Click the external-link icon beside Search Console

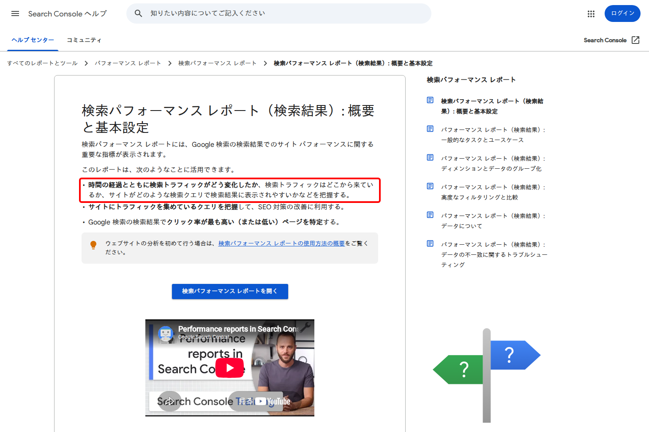tap(635, 40)
